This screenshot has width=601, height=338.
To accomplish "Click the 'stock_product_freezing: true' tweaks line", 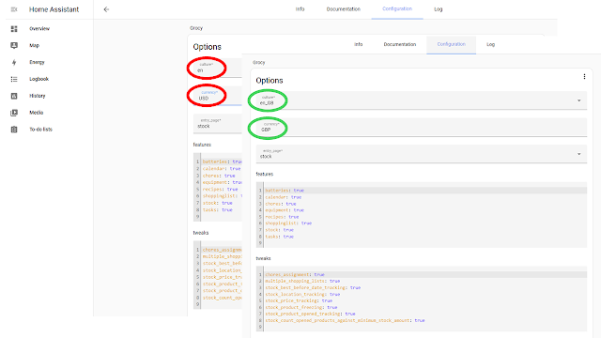I will click(301, 307).
